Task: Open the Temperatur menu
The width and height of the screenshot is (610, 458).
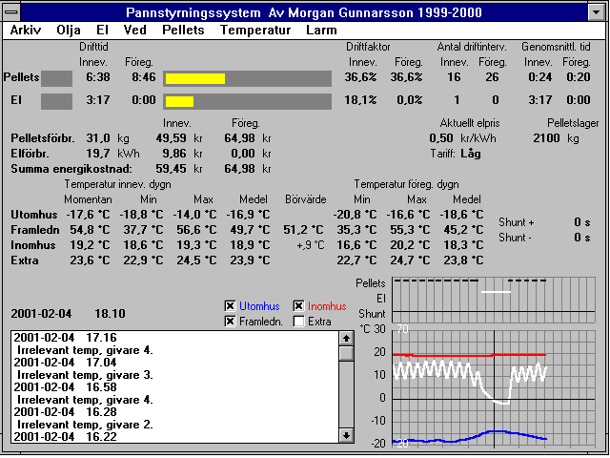Action: click(254, 30)
